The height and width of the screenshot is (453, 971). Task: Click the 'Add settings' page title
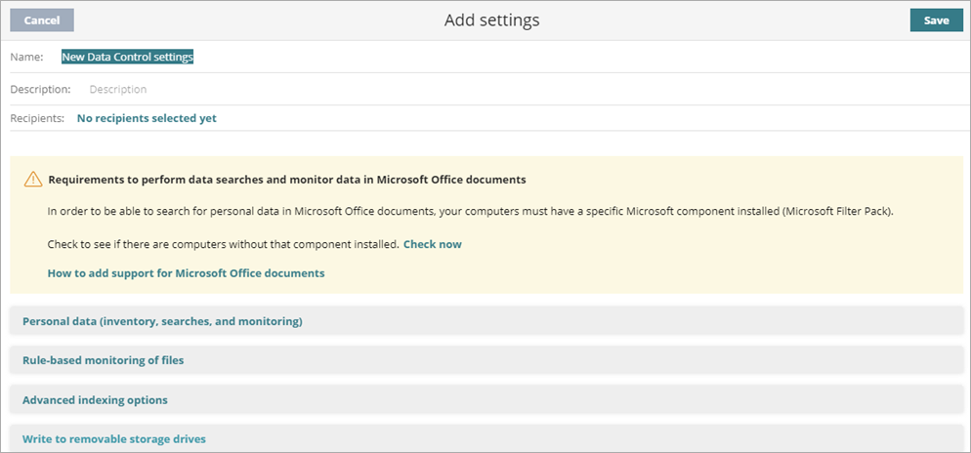tap(491, 20)
